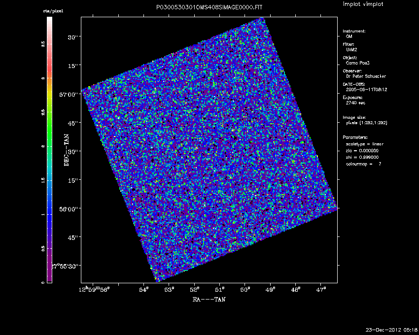Click the RA tick label 54s

coord(144,290)
